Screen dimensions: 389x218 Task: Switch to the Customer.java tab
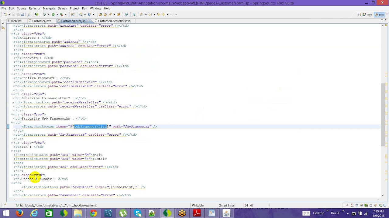click(x=42, y=21)
